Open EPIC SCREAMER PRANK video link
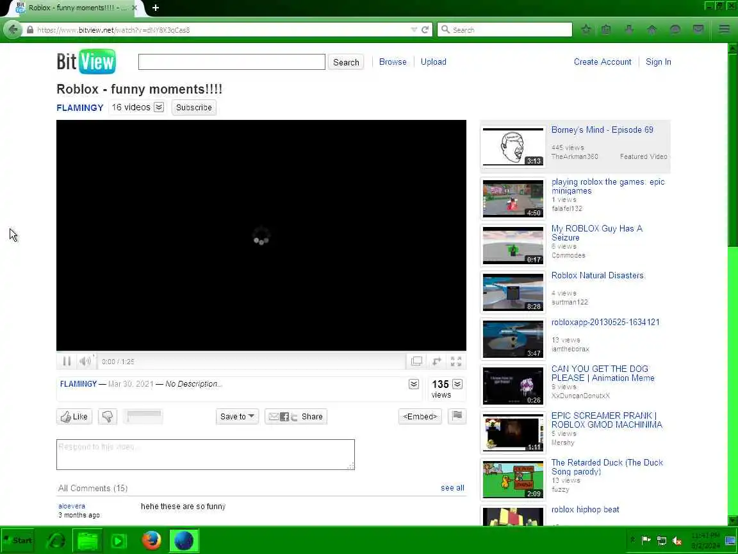Image resolution: width=738 pixels, height=554 pixels. point(607,420)
